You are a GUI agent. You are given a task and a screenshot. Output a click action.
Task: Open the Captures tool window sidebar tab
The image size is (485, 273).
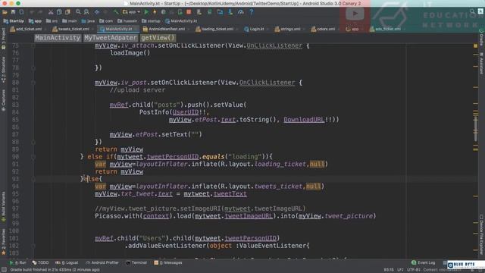[x=3, y=101]
